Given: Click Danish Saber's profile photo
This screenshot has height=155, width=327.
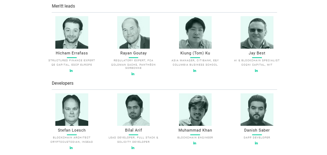Looking at the screenshot, I should pyautogui.click(x=257, y=110).
